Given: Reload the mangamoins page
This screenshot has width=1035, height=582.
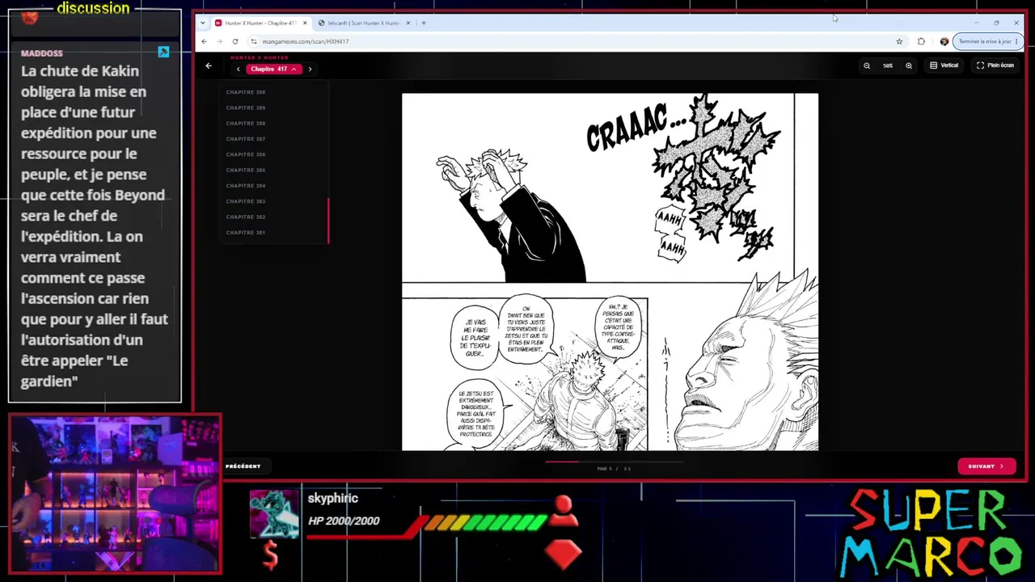Looking at the screenshot, I should [x=235, y=41].
